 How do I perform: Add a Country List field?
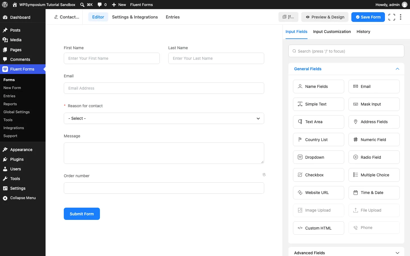(318, 140)
